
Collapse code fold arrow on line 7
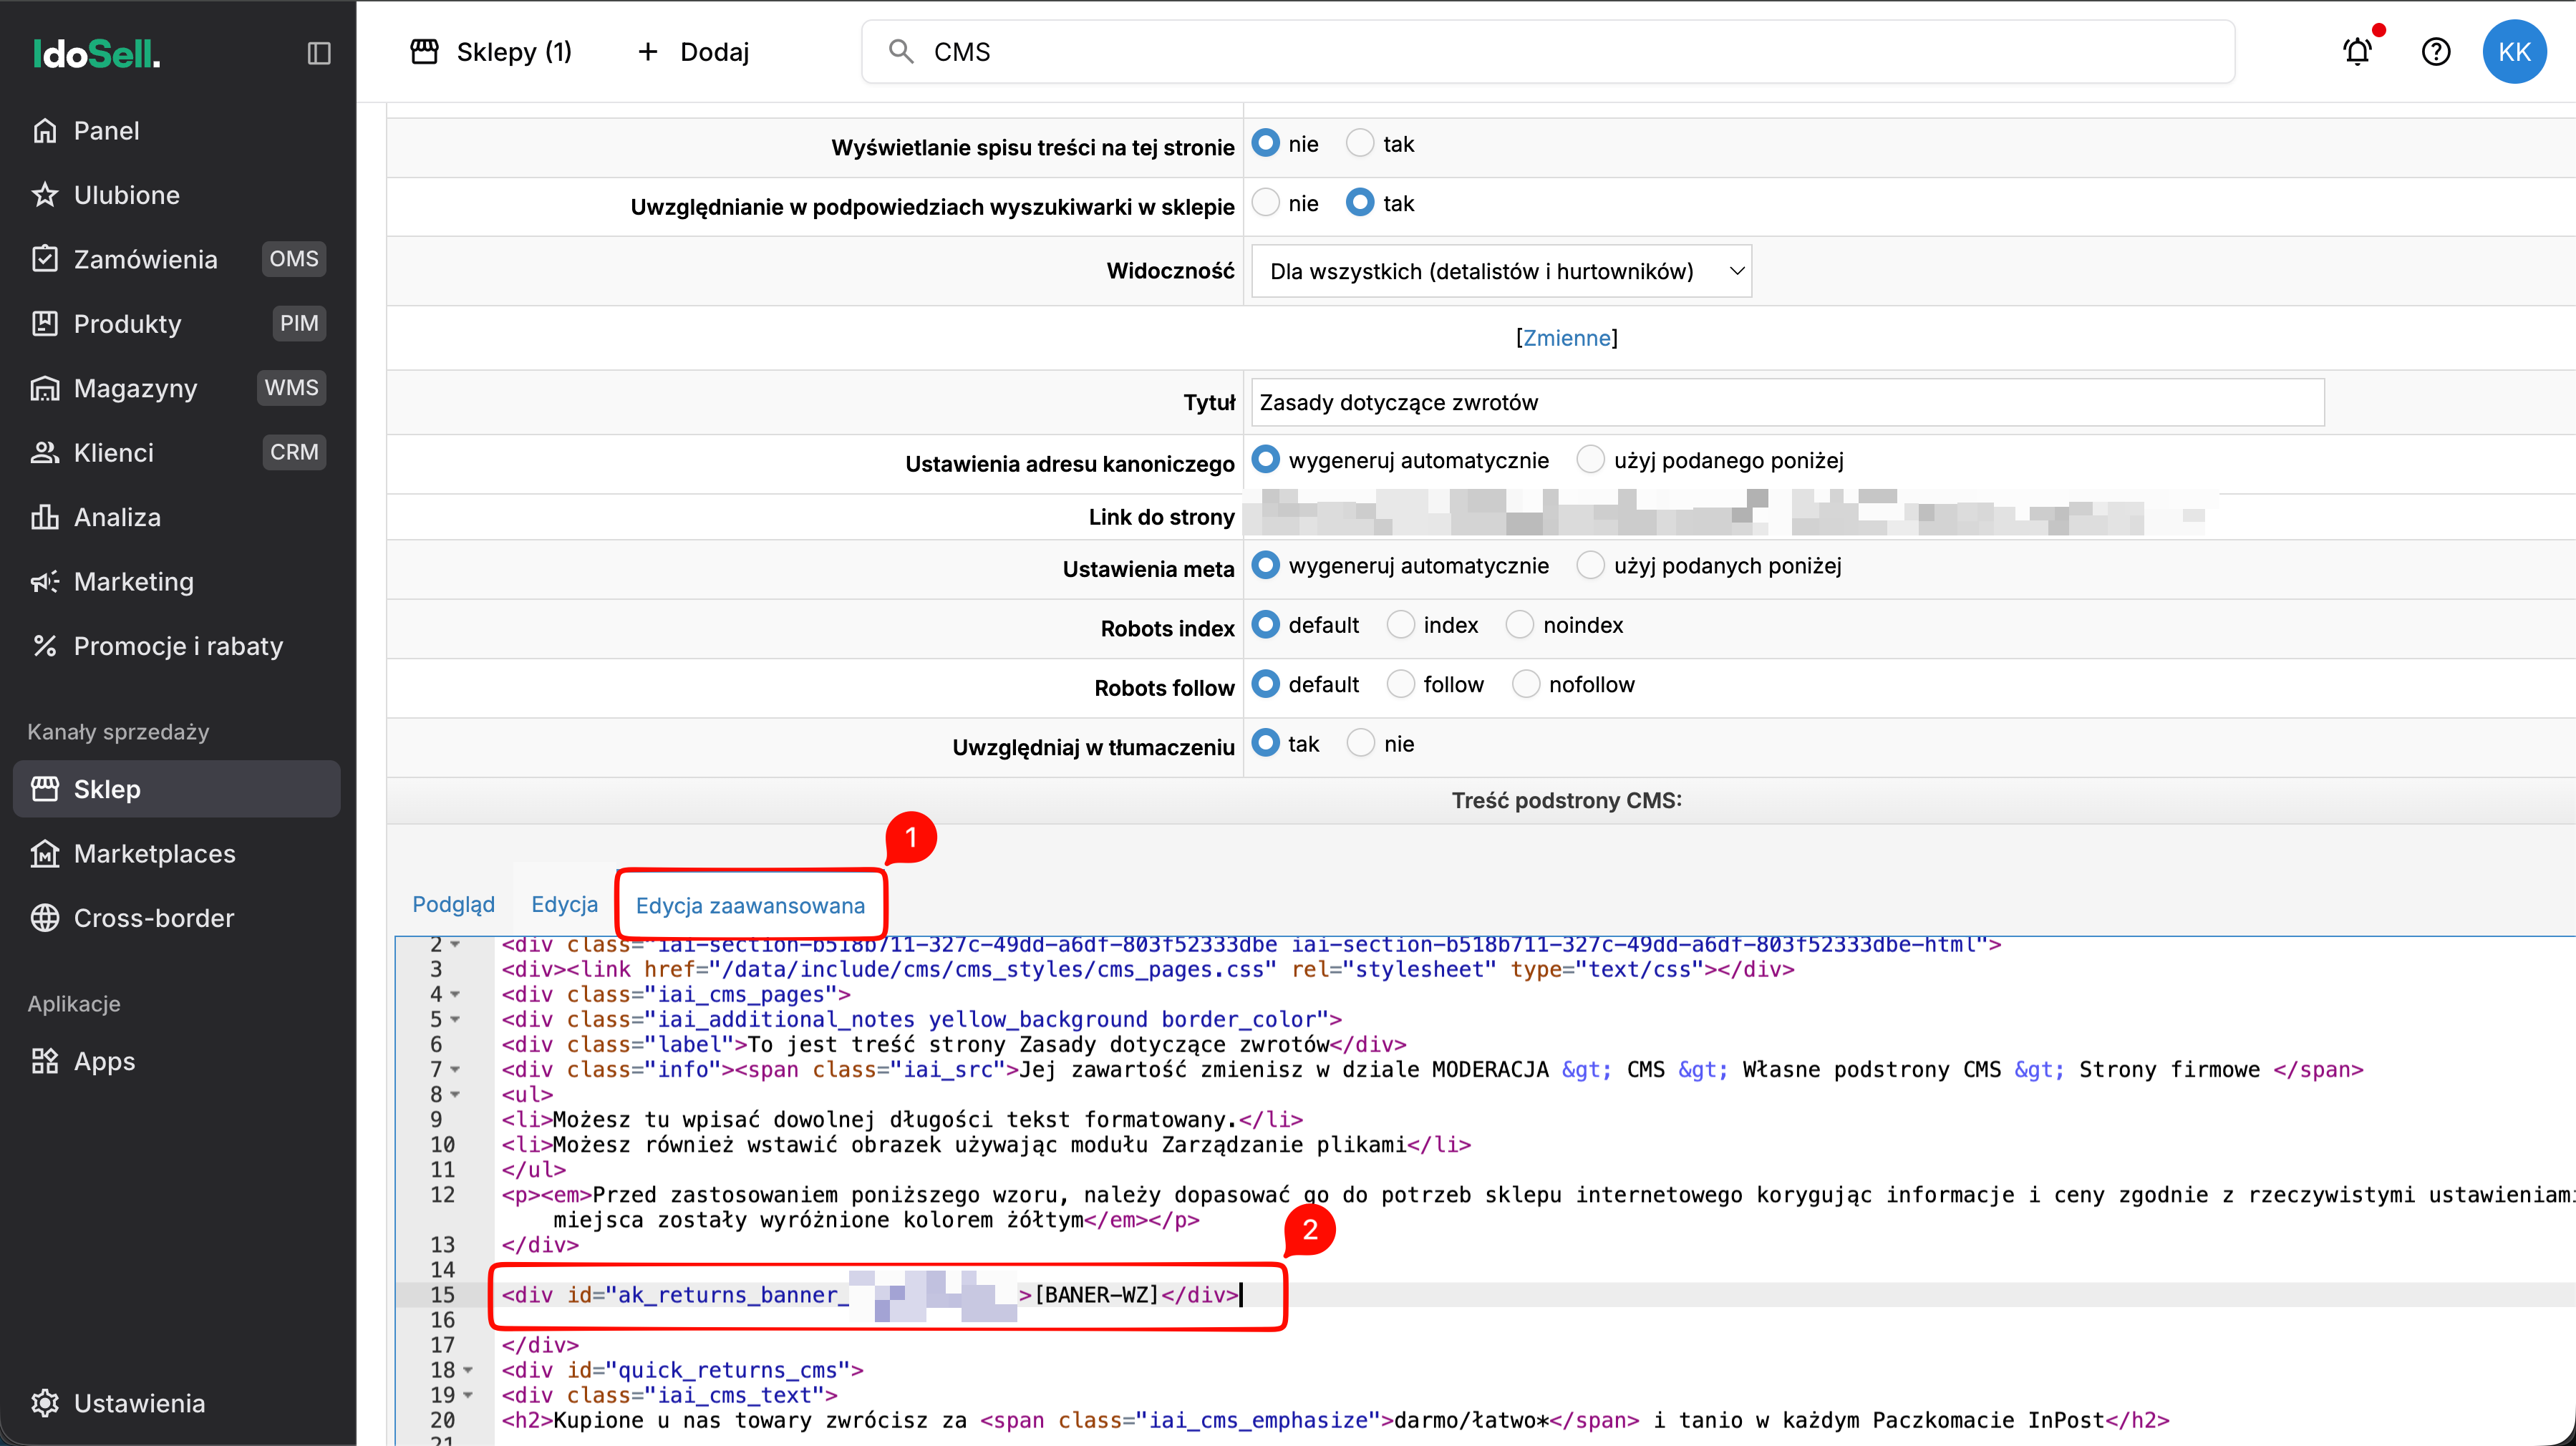[456, 1069]
